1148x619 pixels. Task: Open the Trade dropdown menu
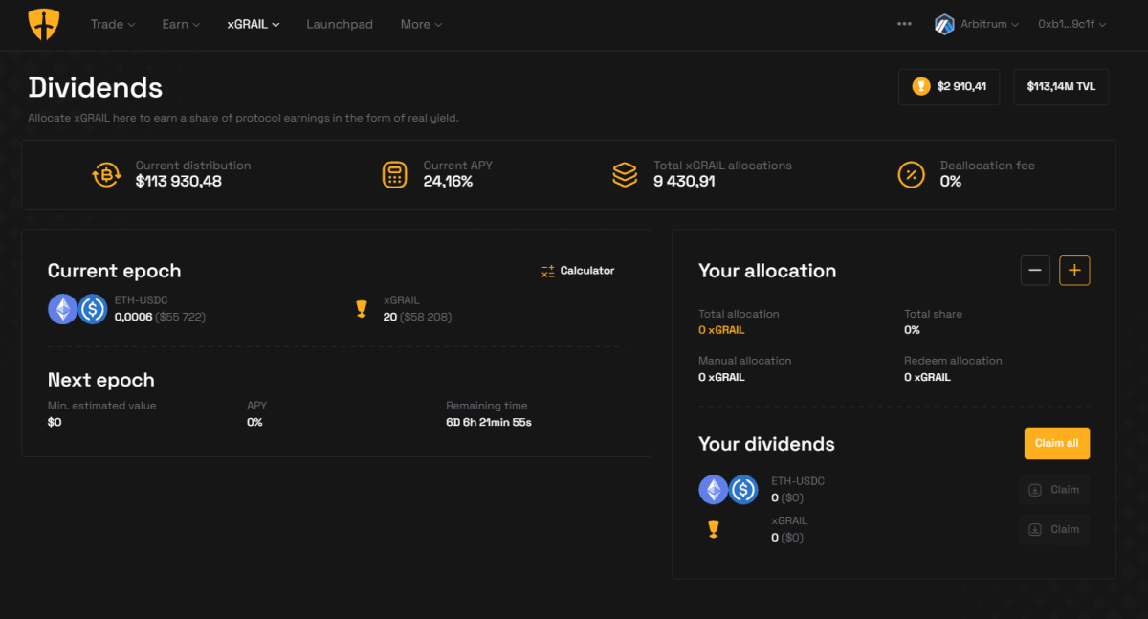pyautogui.click(x=112, y=24)
